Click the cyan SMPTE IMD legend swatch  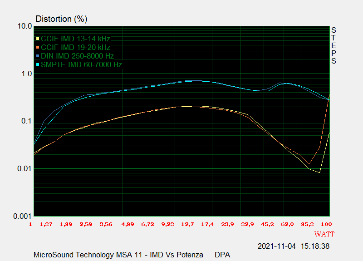[x=38, y=64]
